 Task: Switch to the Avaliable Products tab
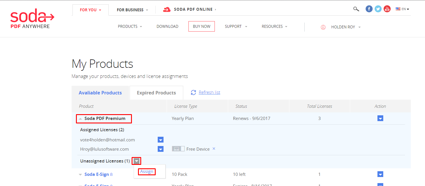[100, 93]
